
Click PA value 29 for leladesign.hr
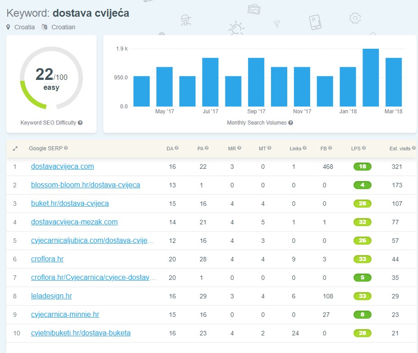click(203, 296)
